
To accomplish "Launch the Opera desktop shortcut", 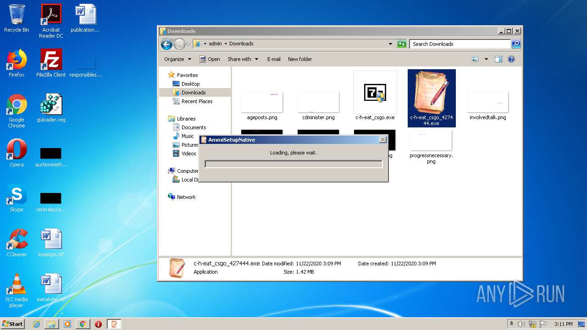I will click(x=17, y=153).
